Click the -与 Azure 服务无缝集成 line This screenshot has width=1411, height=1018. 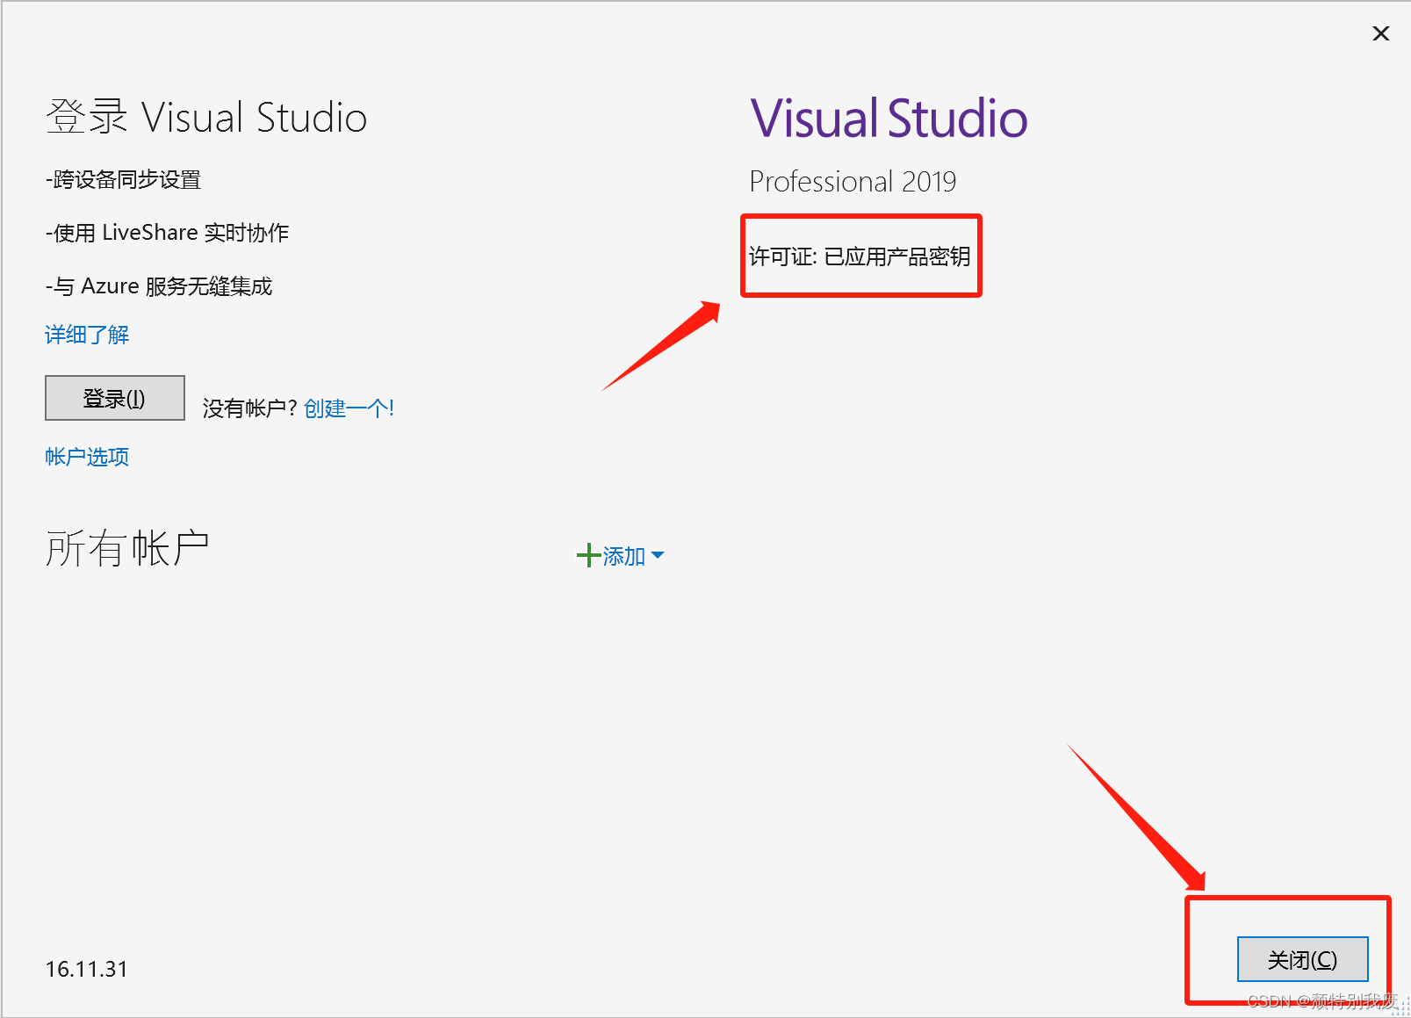[x=159, y=286]
